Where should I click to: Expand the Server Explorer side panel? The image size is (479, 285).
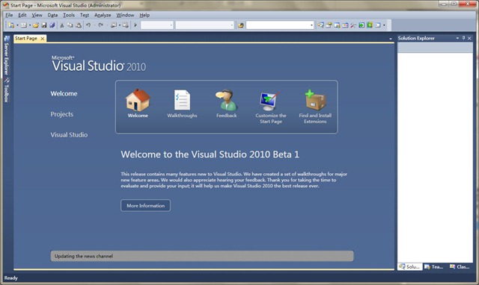(7, 56)
